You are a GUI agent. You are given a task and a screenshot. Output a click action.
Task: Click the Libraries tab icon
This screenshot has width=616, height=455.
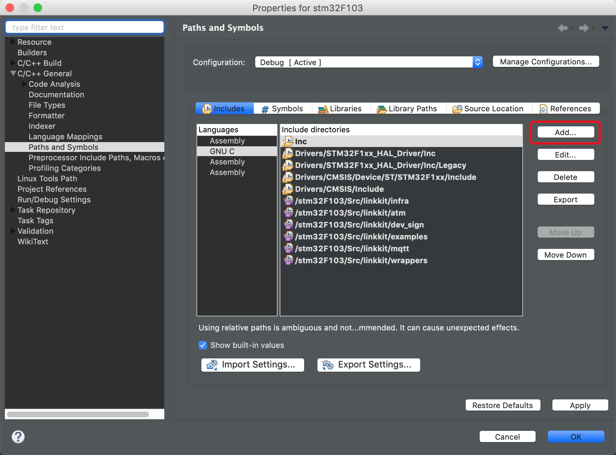[x=322, y=108]
